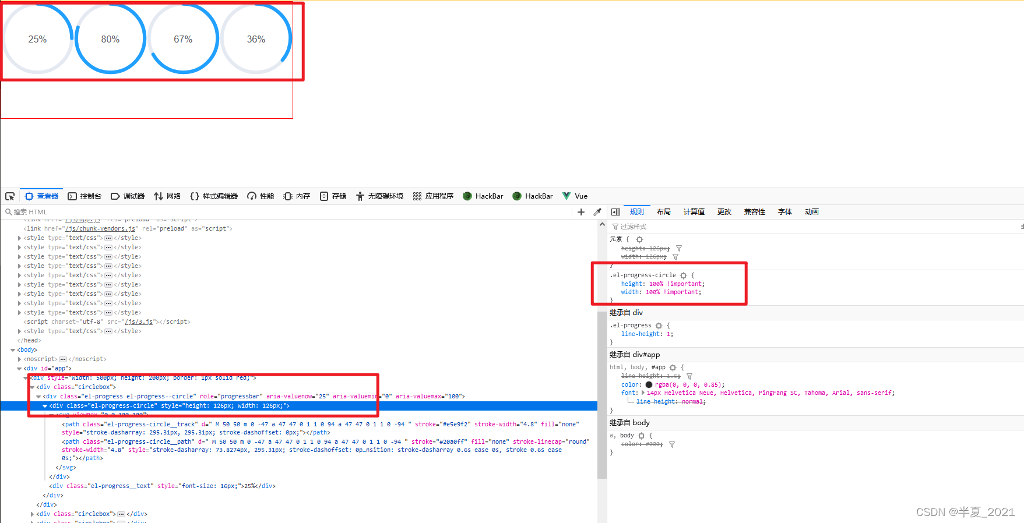Screen dimensions: 1024x523
Task: Click the 36% progress circle on the page
Action: 256,39
